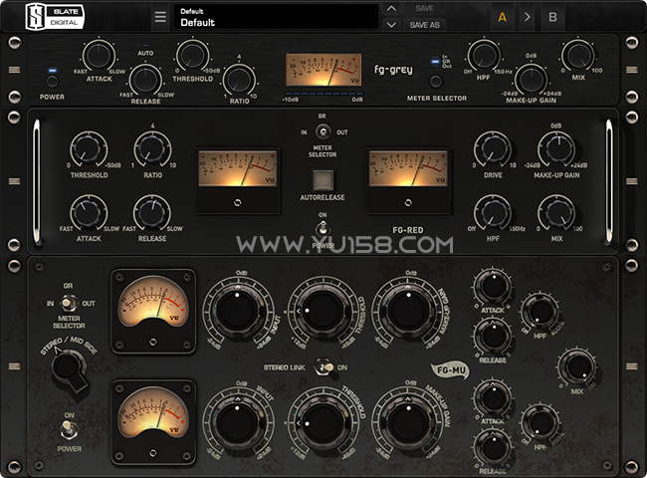Click the top-channel FG-MU RELEASE knob
The width and height of the screenshot is (647, 478).
(493, 337)
